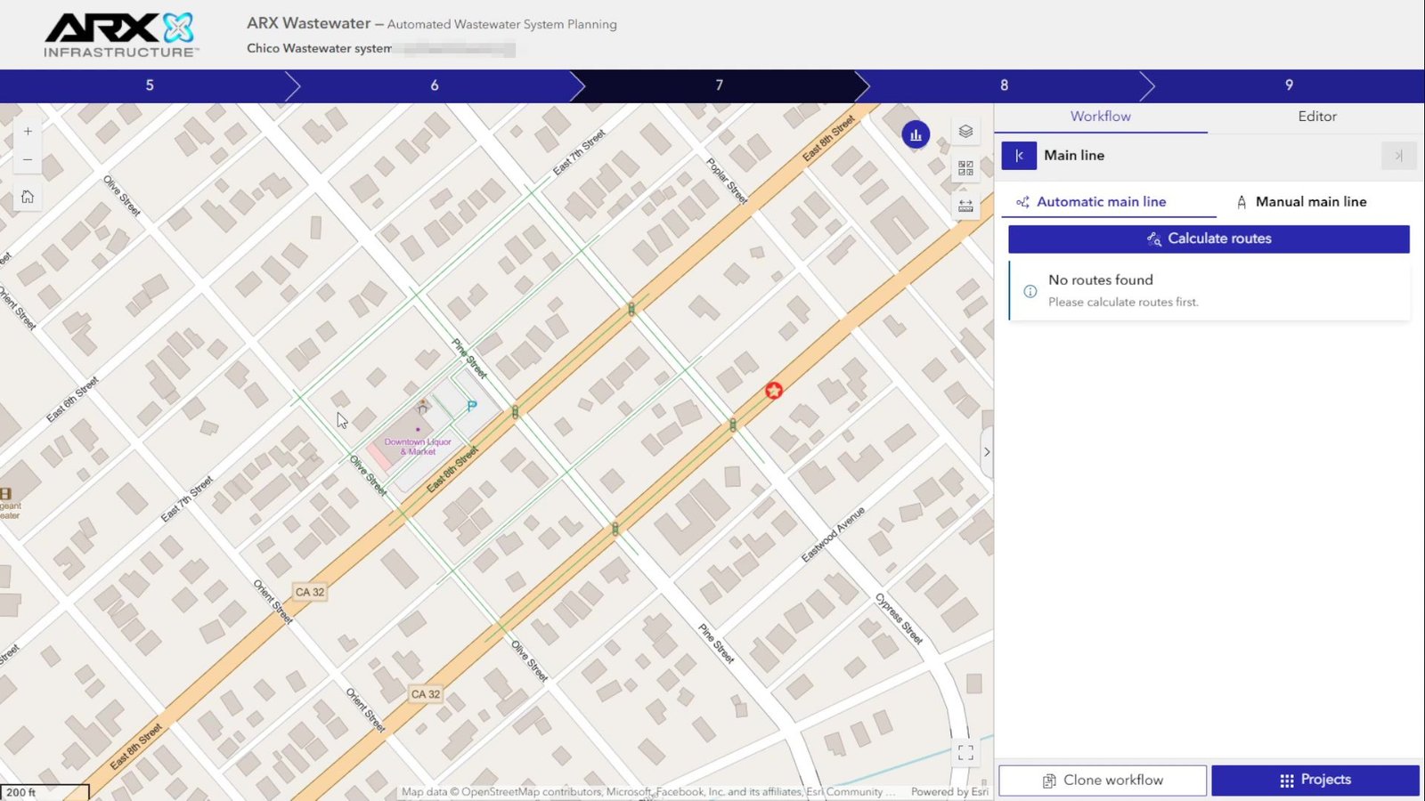Click the disabled next-step arrow button
The height and width of the screenshot is (801, 1425).
(x=1398, y=156)
